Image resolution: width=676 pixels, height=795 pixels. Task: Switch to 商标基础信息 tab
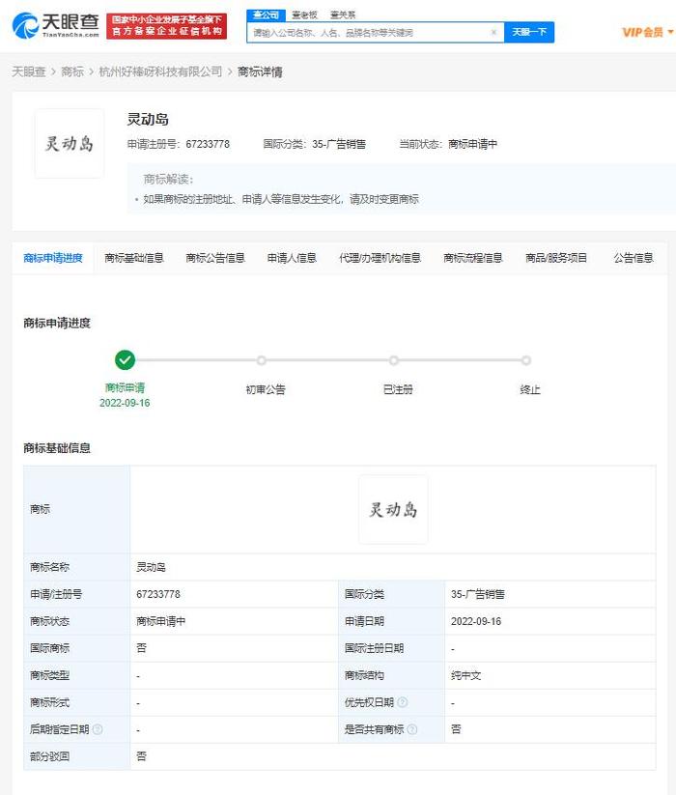(x=134, y=258)
